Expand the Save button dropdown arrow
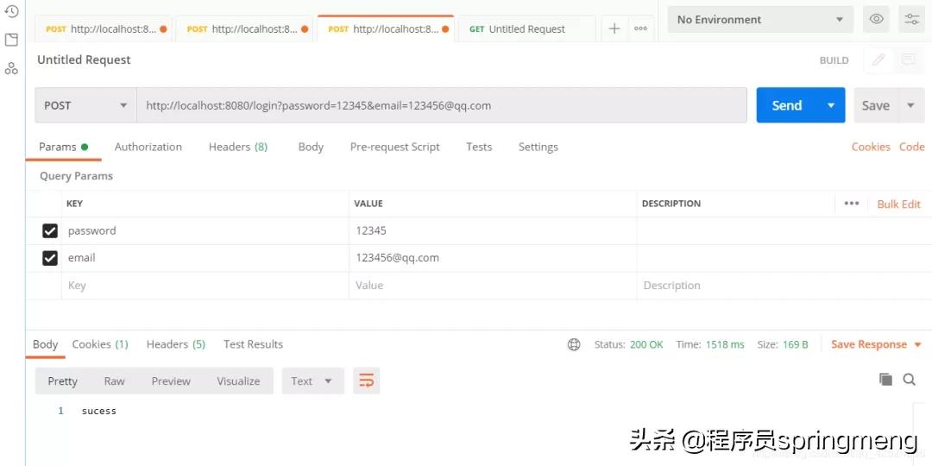 (910, 105)
